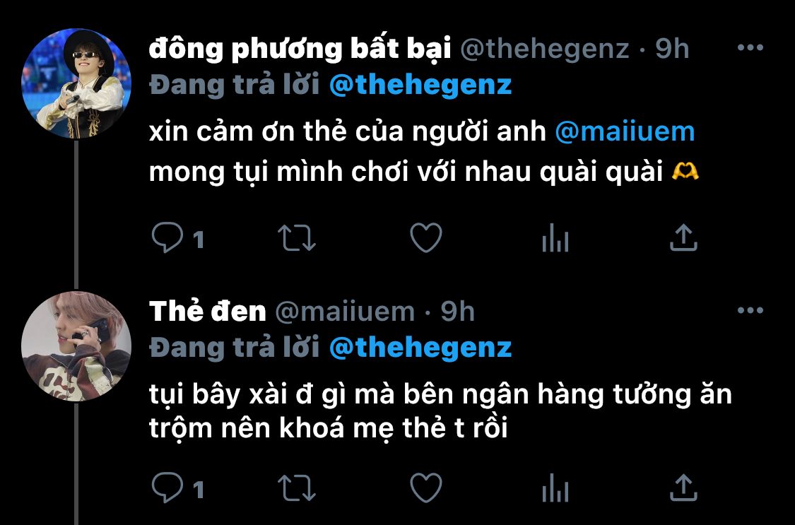Viewport: 795px width, 525px height.
Task: Retweet the đông phương bất bại tweet
Action: click(297, 238)
